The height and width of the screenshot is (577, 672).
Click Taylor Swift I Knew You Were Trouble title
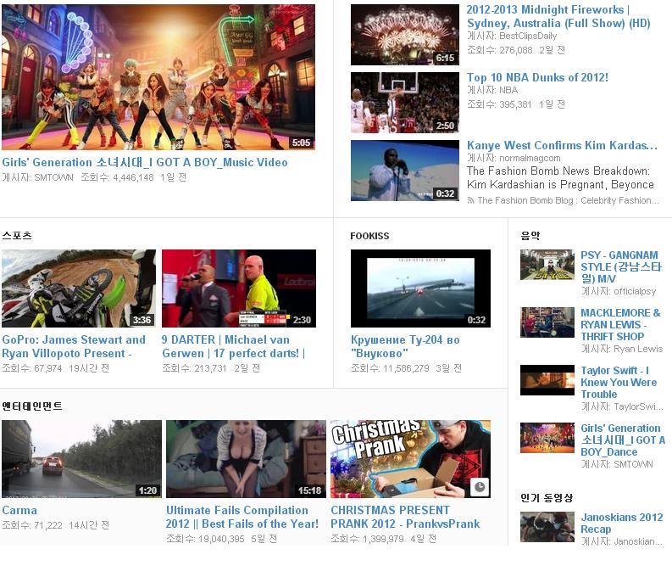(x=619, y=382)
